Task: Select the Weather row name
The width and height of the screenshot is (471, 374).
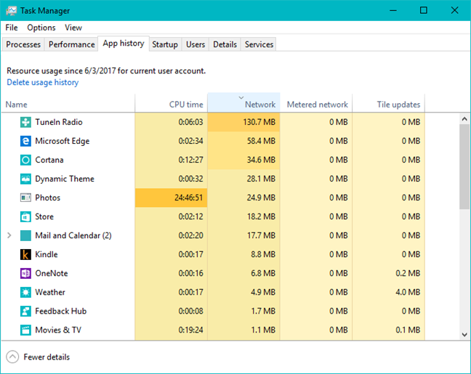Action: tap(50, 293)
